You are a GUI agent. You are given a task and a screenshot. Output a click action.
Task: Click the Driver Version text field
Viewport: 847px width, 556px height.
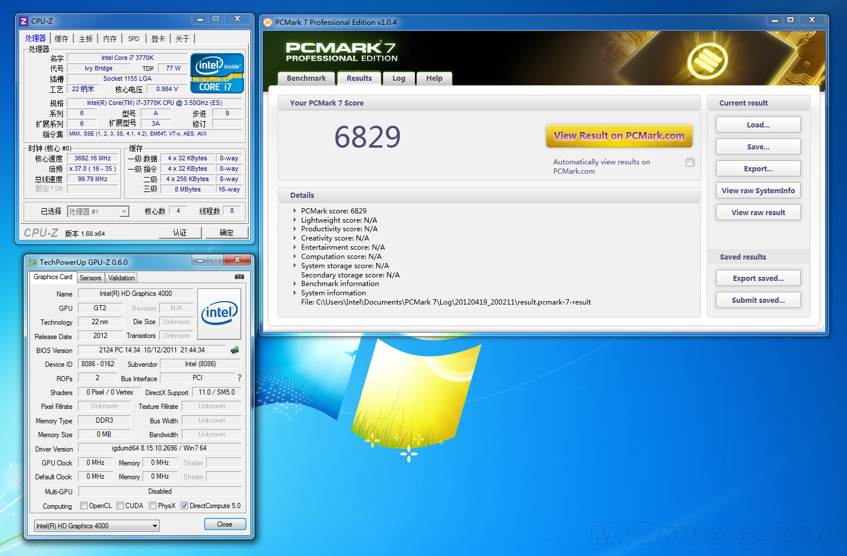click(x=159, y=448)
